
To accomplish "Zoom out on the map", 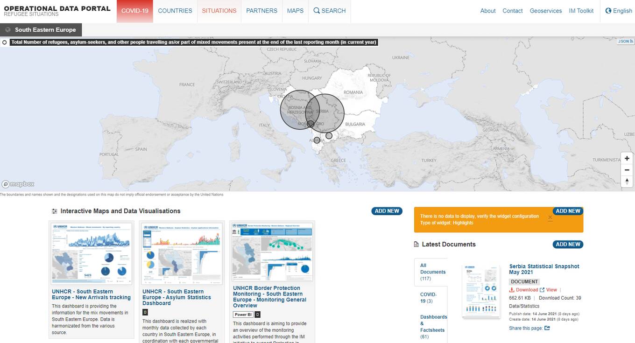I will (x=627, y=170).
